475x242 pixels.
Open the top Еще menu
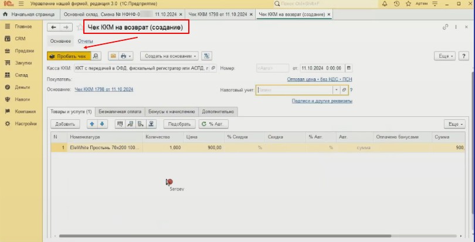(445, 56)
